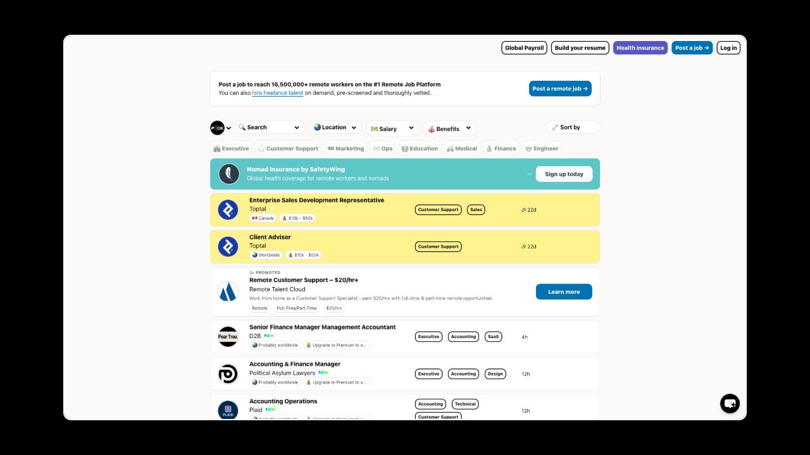The height and width of the screenshot is (455, 810).
Task: Click Toptal logo on Enterprise Sales job
Action: 228,210
